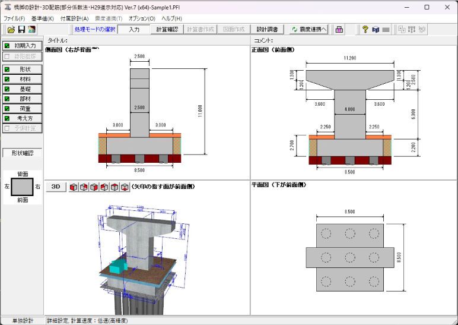Open the 考え方 checked item

click(23, 118)
